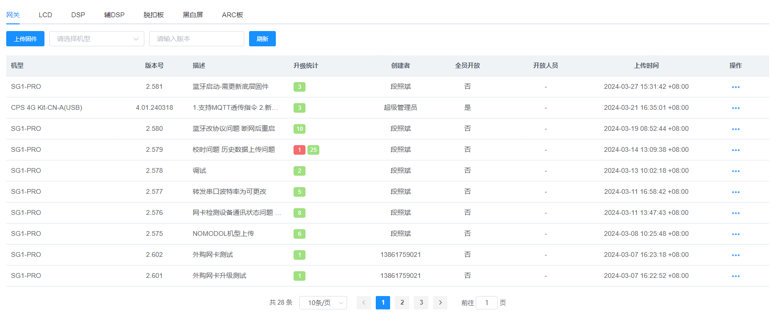Open actions menu for CPS 4G Kit-CN-A(USB) row

point(735,108)
